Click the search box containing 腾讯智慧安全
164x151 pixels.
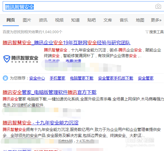(x=83, y=6)
